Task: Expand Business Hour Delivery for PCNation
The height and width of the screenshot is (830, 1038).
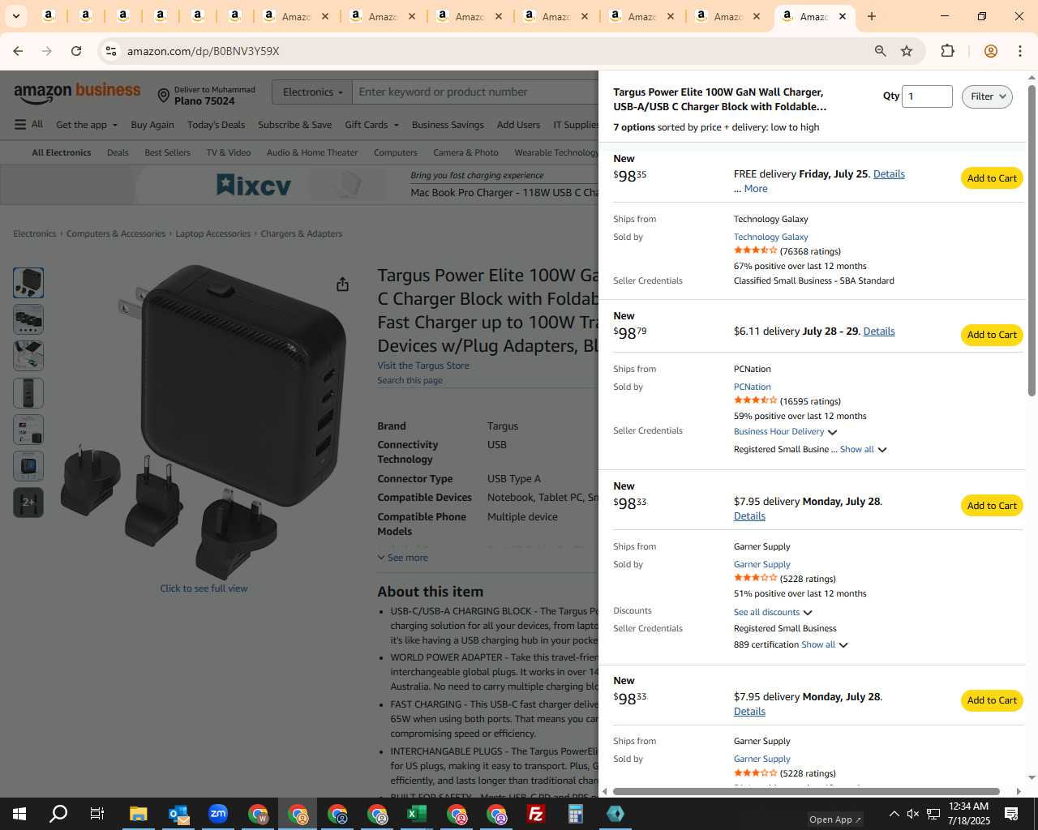Action: tap(785, 432)
